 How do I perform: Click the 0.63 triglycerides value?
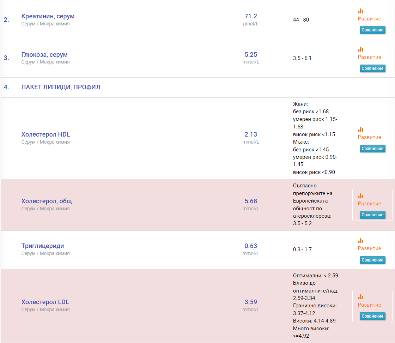251,246
